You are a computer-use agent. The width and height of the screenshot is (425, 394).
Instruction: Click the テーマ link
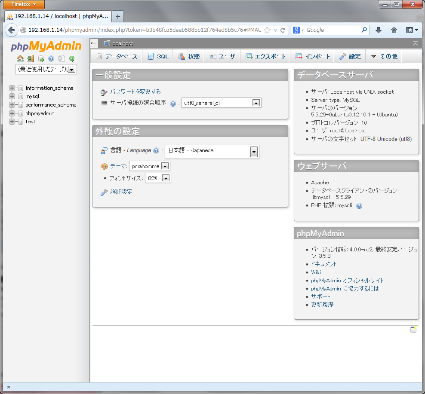[117, 166]
